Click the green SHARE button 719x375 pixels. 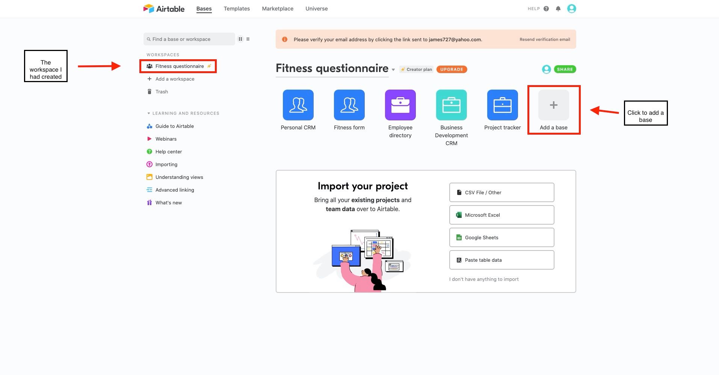pos(565,69)
